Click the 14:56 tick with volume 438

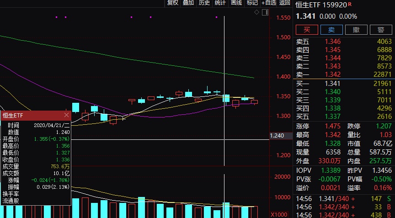point(344,215)
